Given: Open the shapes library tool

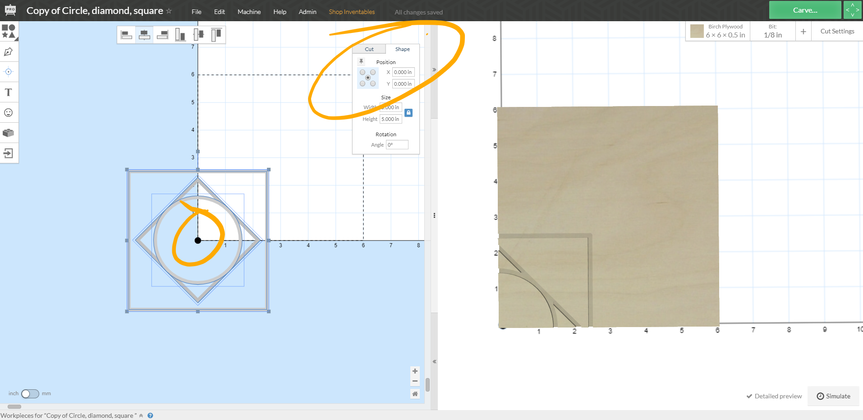Looking at the screenshot, I should (x=9, y=31).
